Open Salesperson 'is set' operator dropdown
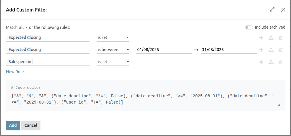The image size is (291, 136). (x=113, y=62)
